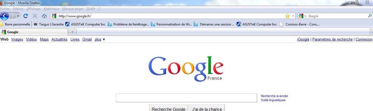The height and width of the screenshot is (111, 373).
Task: Open the Targus | Garantie bookmark
Action: click(x=49, y=24)
